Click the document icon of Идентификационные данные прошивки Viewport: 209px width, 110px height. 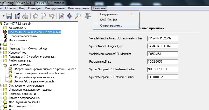pos(5,32)
